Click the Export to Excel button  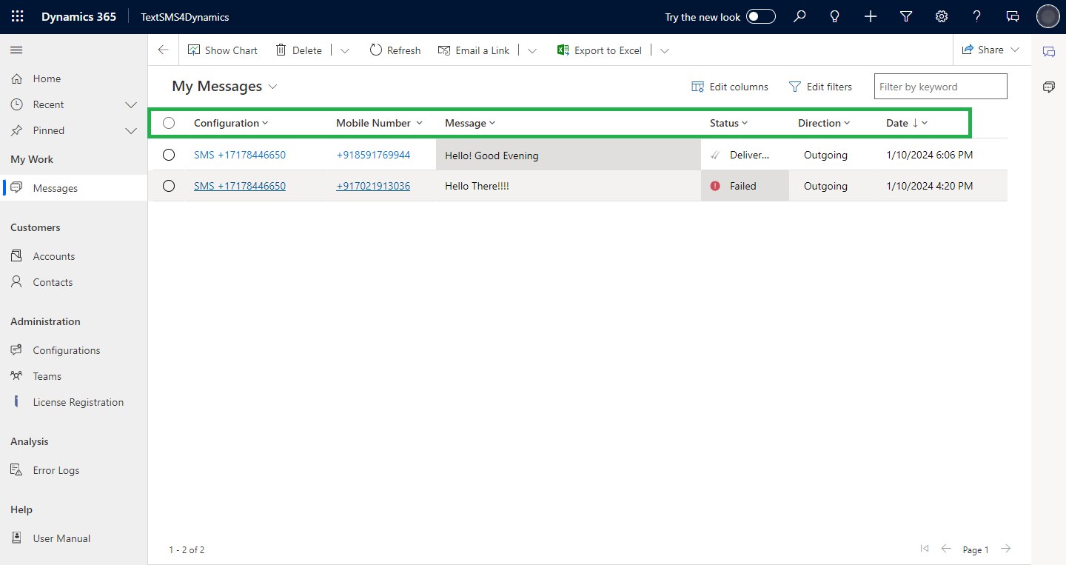point(600,50)
